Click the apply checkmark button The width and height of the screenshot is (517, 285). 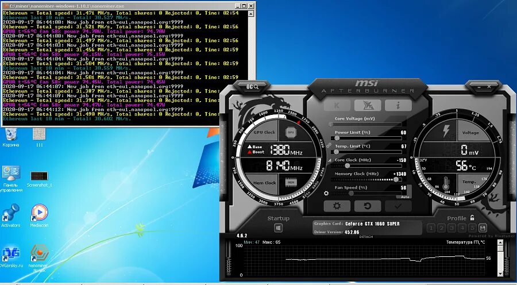click(398, 206)
